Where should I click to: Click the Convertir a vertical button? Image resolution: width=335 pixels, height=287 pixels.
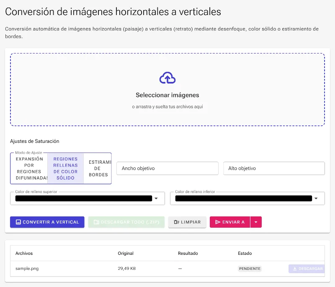coord(47,222)
